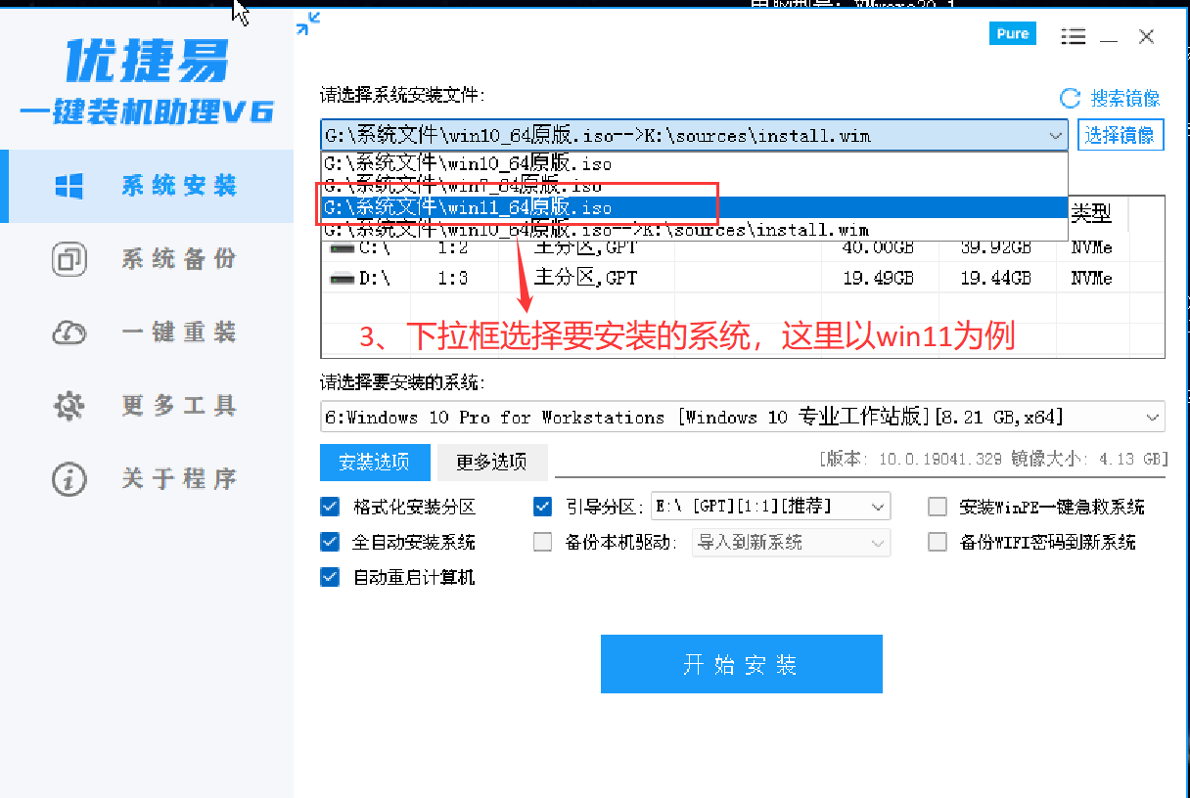Click the cloud icon beside 一键重装

[x=69, y=333]
